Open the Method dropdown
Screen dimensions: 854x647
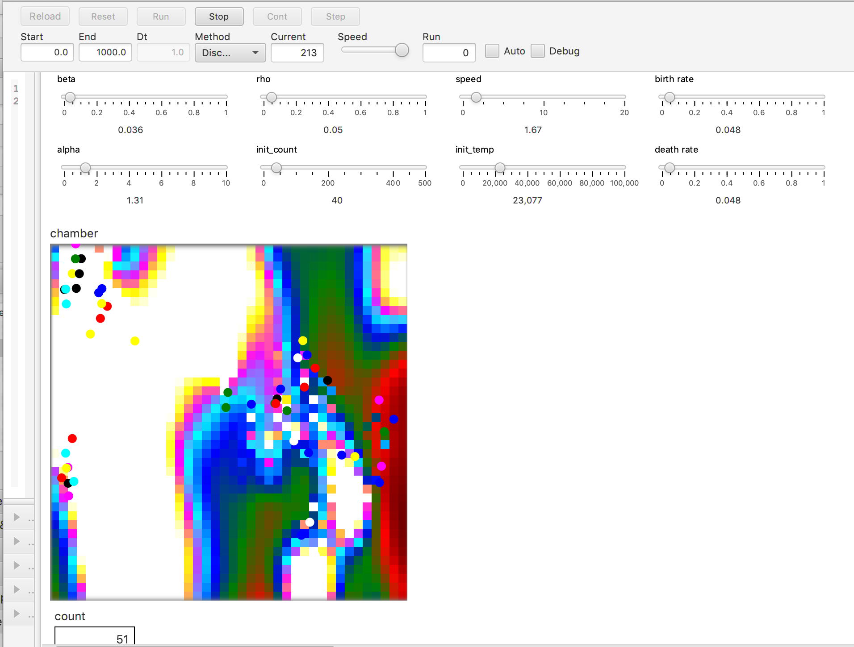tap(230, 53)
